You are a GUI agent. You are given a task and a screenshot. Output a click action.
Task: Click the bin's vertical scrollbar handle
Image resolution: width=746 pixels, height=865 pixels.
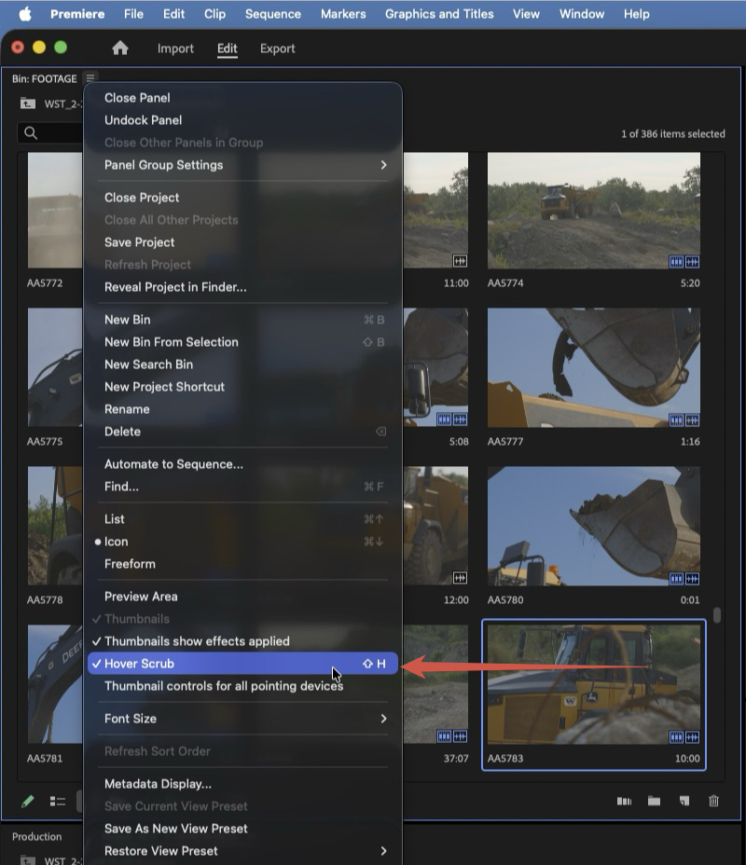[x=717, y=615]
